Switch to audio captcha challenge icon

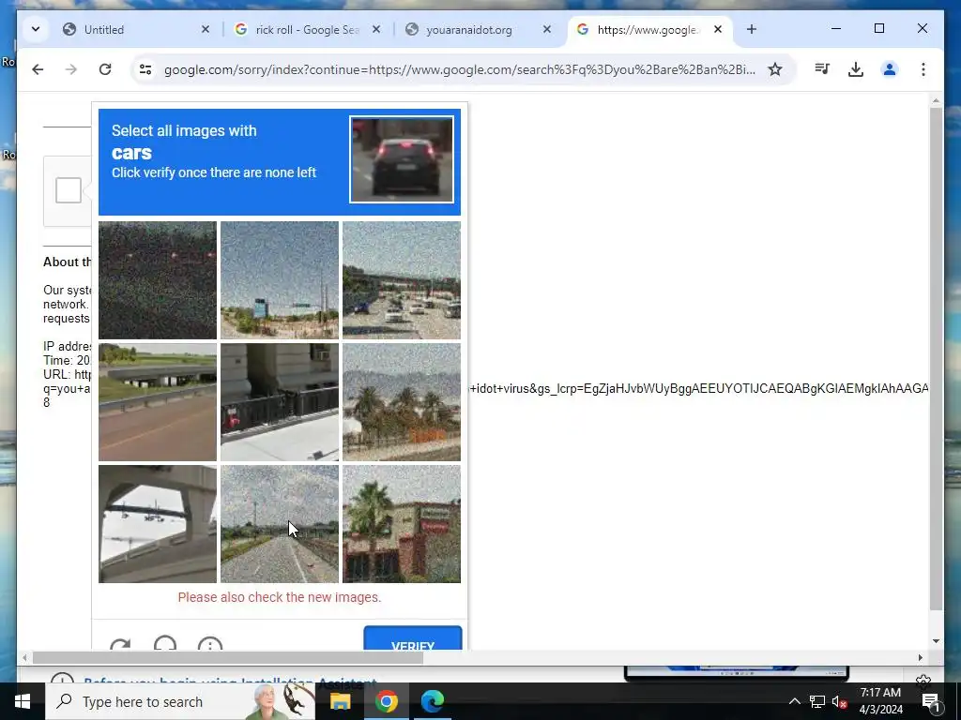click(165, 643)
